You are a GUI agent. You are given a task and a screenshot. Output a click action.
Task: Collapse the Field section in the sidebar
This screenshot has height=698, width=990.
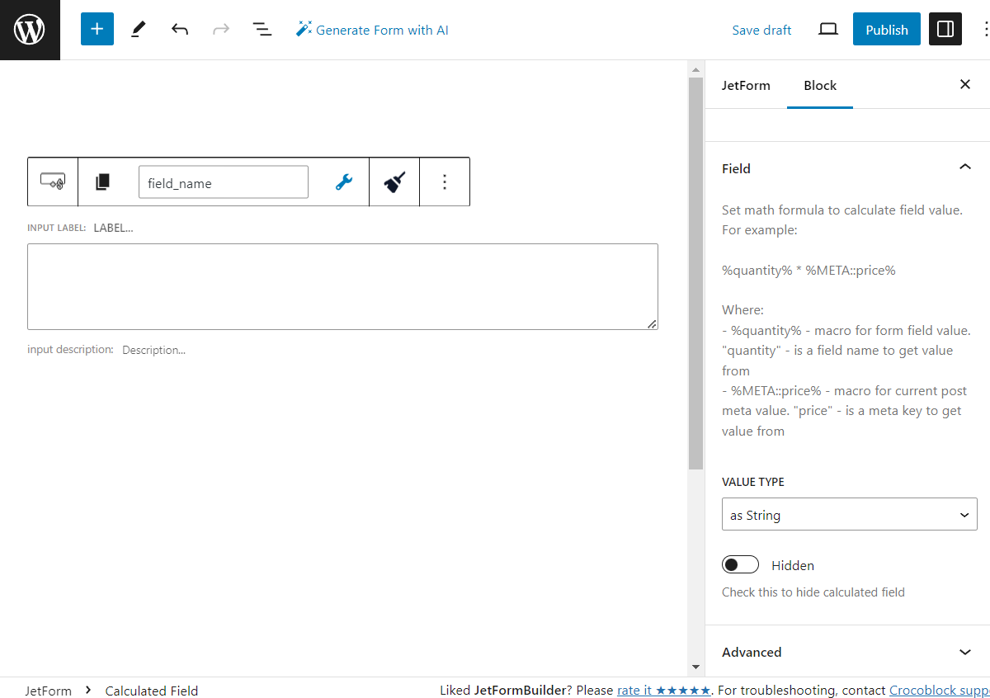click(x=964, y=167)
